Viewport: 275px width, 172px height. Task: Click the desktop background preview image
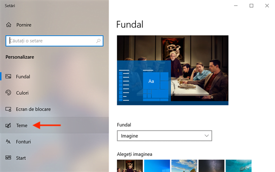point(173,70)
